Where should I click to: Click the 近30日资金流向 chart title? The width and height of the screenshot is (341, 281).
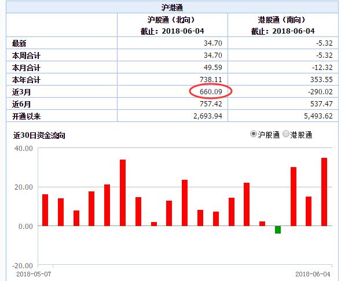39,135
